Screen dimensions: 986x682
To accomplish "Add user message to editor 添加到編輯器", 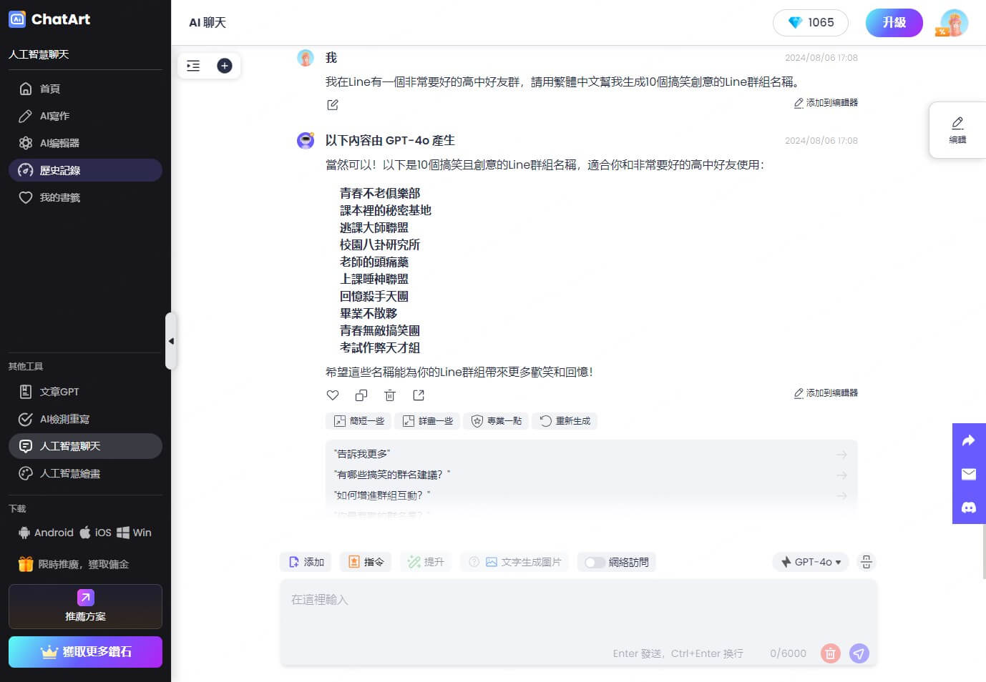I will (x=826, y=103).
